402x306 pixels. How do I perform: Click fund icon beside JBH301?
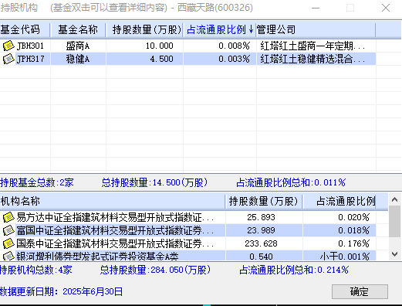[x=8, y=46]
